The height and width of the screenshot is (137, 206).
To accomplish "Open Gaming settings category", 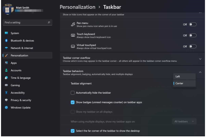I will pos(16,85).
